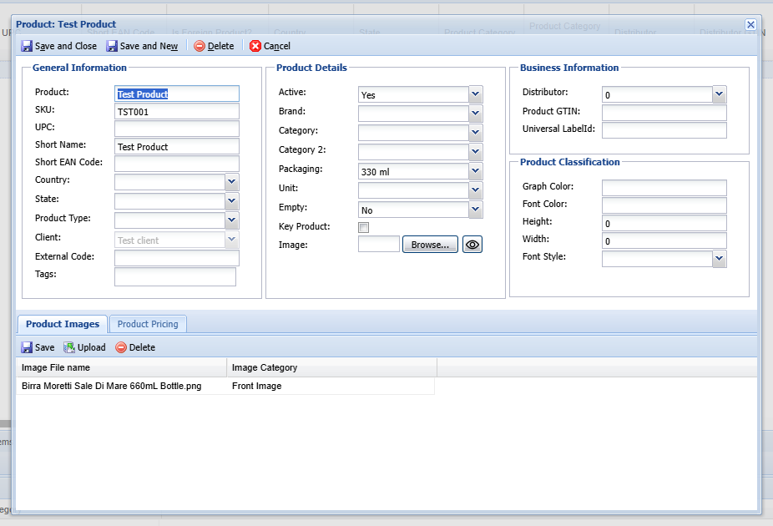Screen dimensions: 773x526
Task: Open the Packaging dropdown showing 330 ml
Action: tap(475, 171)
